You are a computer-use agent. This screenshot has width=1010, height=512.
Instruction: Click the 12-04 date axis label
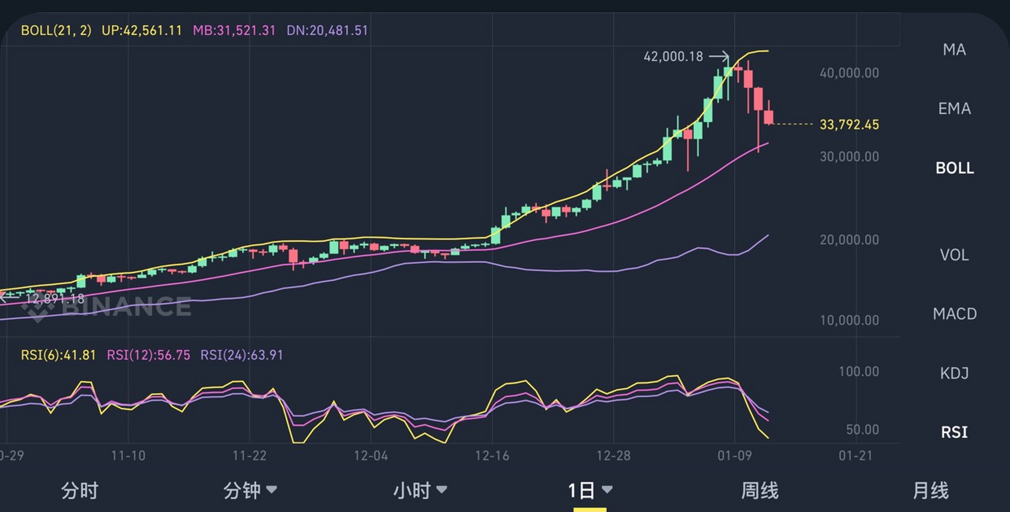371,456
